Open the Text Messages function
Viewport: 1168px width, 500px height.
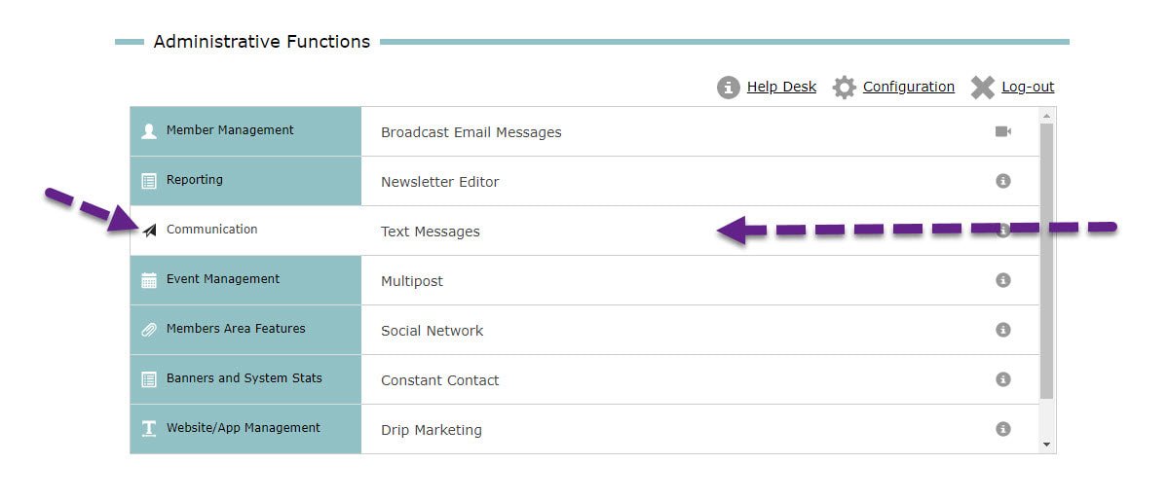click(x=430, y=232)
